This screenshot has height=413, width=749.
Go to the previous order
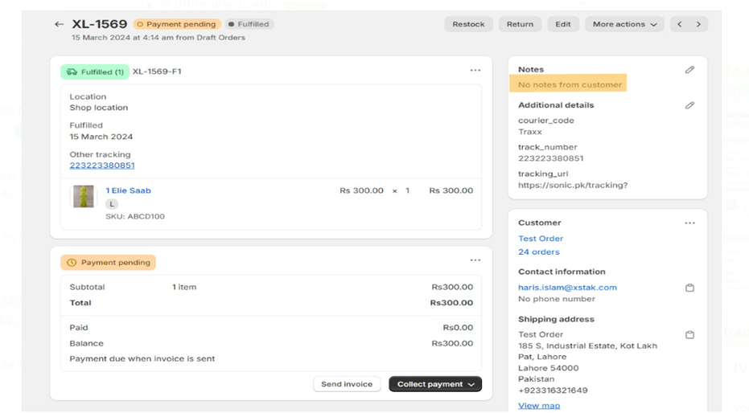(680, 24)
